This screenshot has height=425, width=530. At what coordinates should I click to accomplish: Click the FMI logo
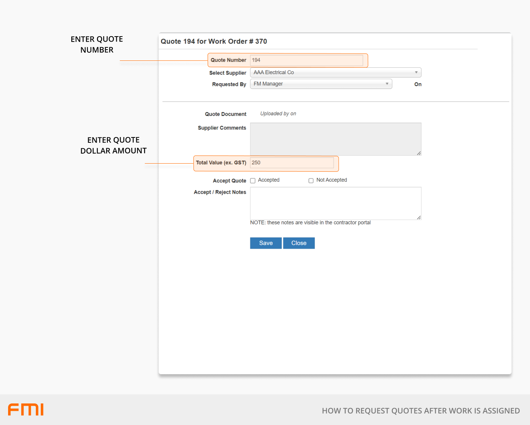(26, 410)
